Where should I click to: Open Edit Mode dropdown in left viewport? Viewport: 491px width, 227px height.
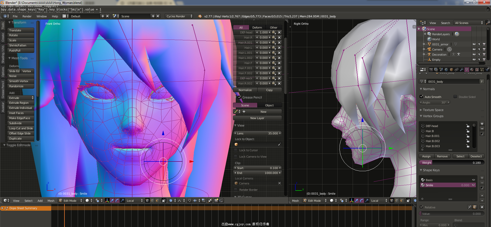70,200
